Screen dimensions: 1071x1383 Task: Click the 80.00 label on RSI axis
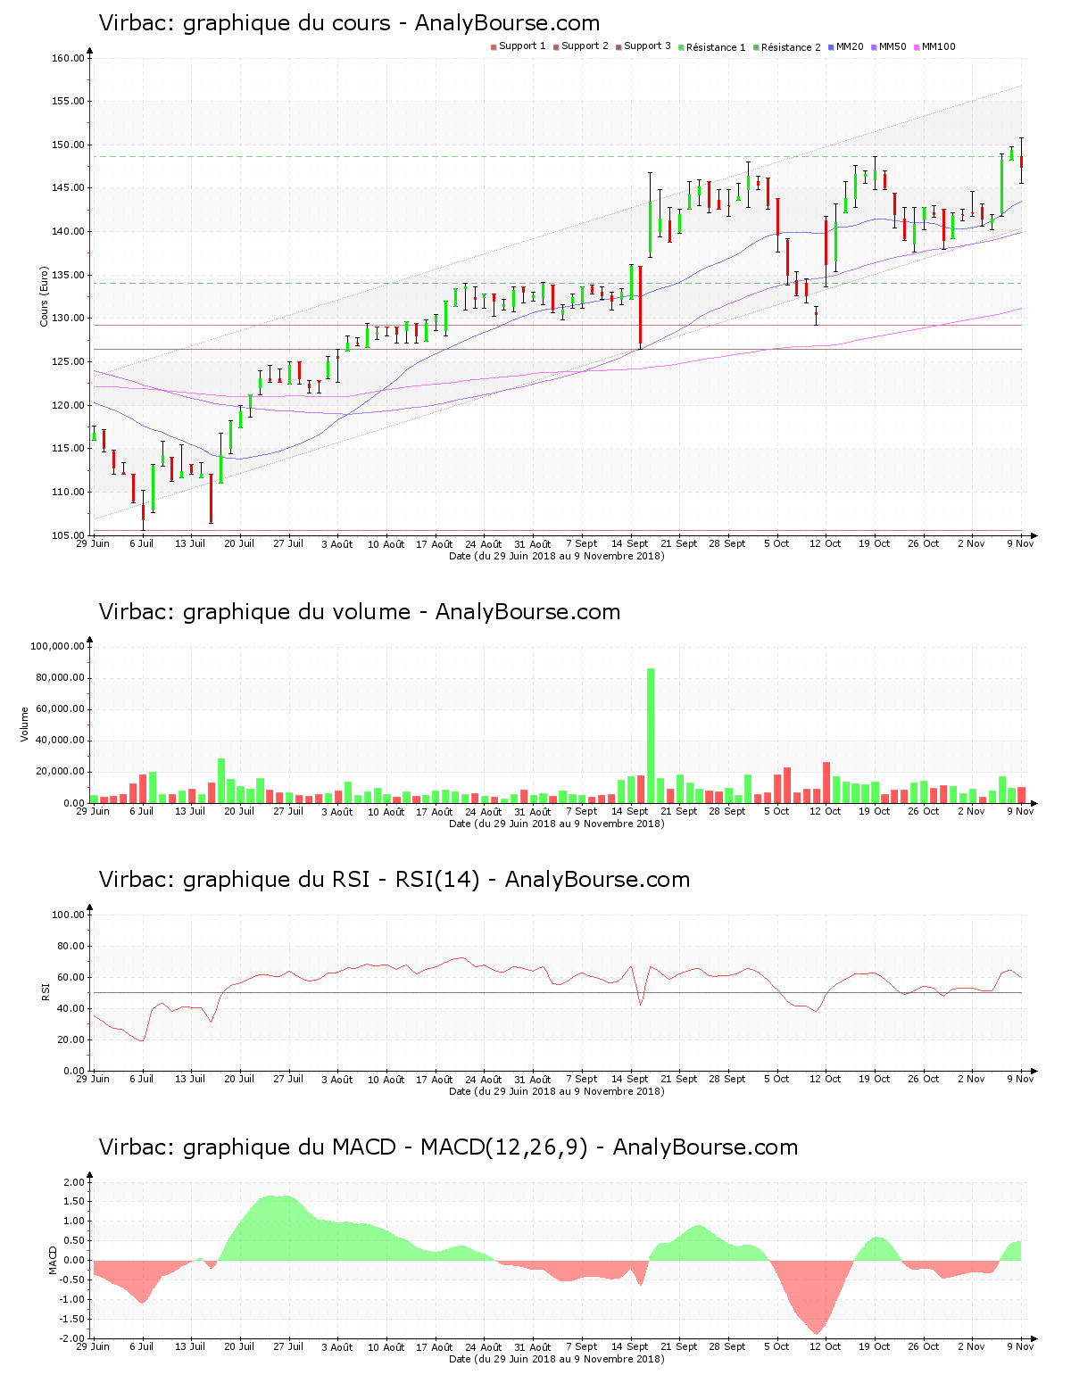pos(71,946)
